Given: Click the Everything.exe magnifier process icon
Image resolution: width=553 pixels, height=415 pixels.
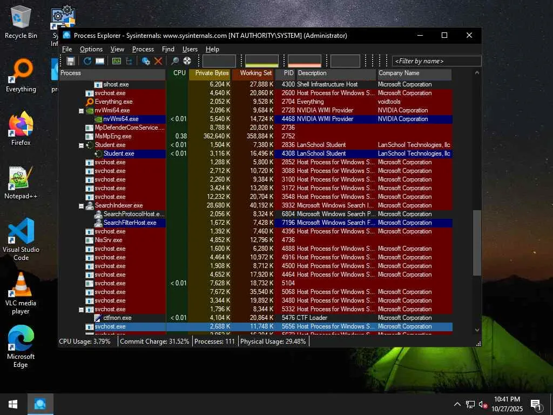Looking at the screenshot, I should click(90, 102).
